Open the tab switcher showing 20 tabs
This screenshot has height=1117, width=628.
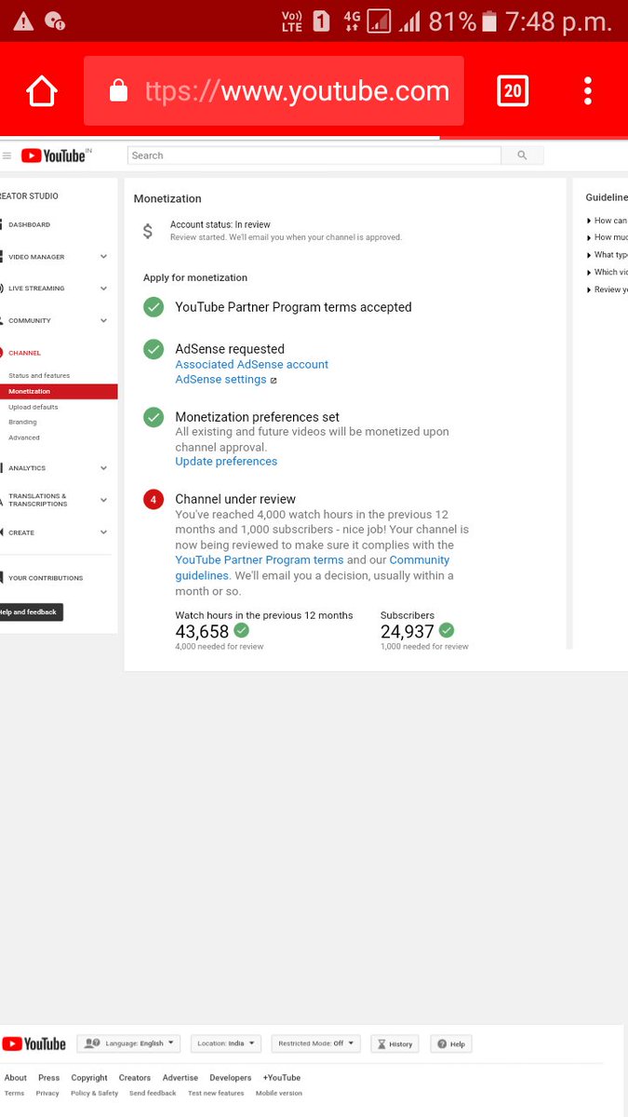(x=513, y=90)
